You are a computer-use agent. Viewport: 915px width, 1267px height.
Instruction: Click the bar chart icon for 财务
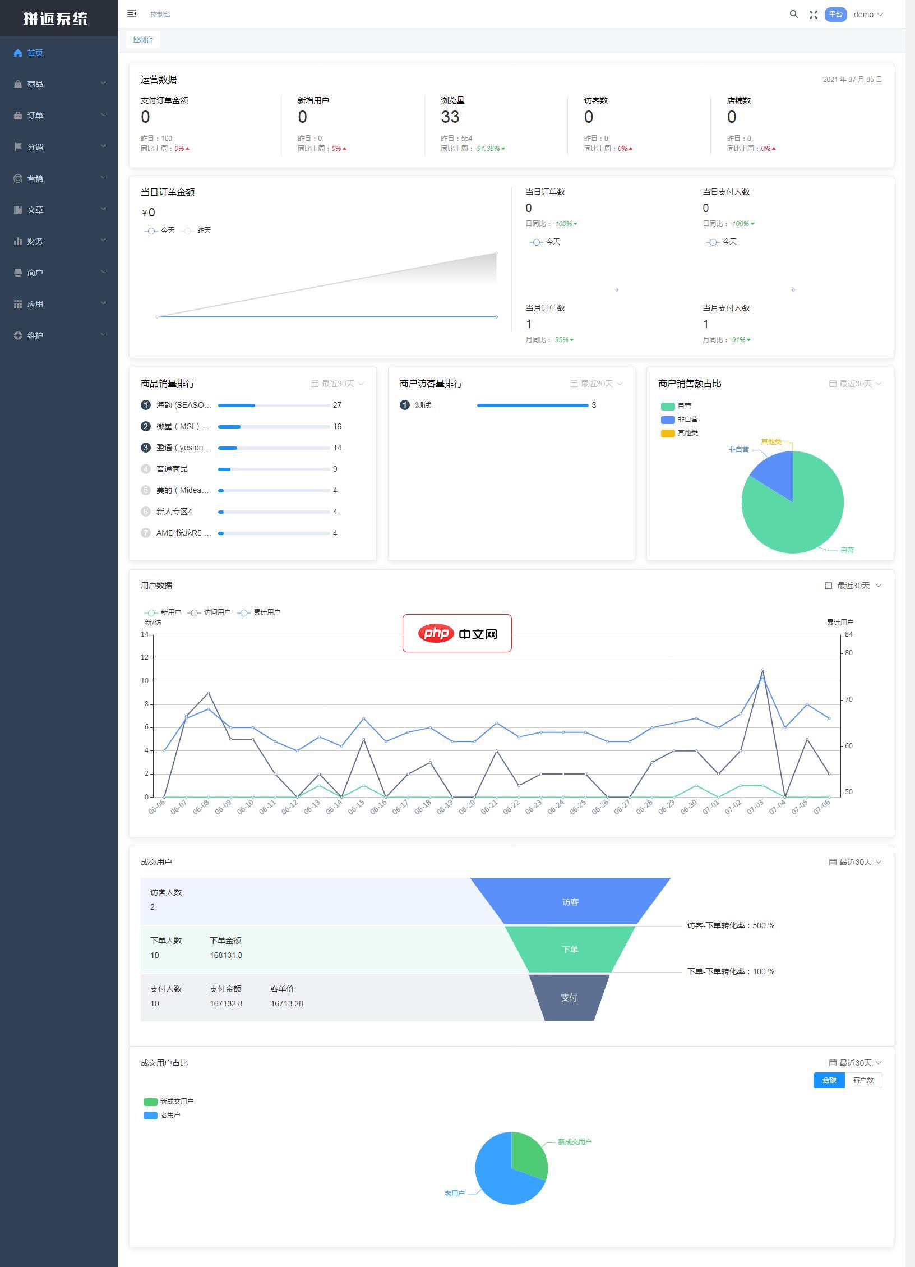click(x=18, y=241)
